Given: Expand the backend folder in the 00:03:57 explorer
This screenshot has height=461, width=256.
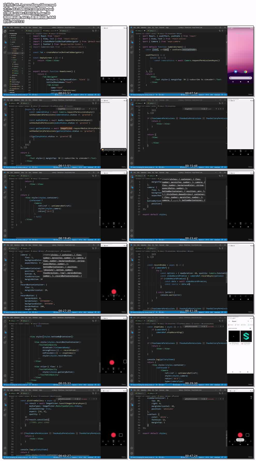Looking at the screenshot, I should click(13, 35).
